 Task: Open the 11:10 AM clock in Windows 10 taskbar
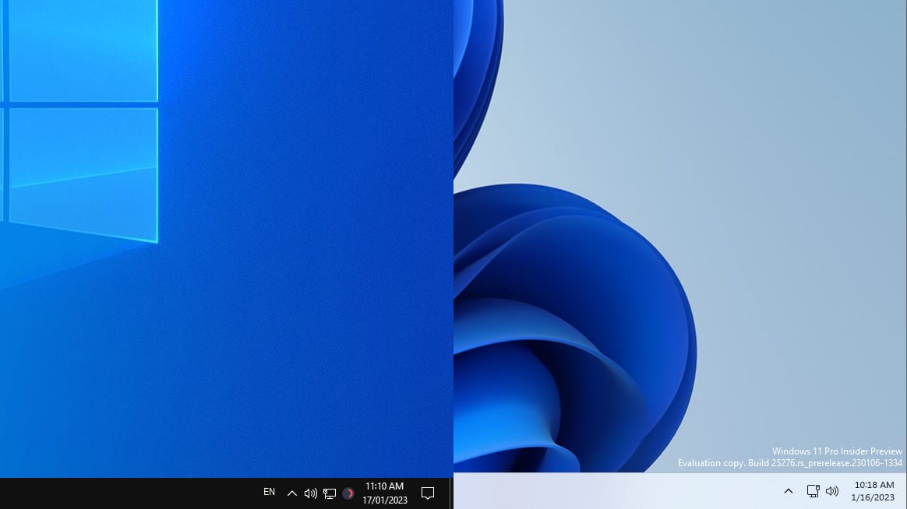coord(385,486)
